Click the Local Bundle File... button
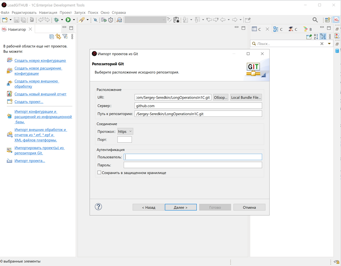The image size is (341, 266). point(246,97)
